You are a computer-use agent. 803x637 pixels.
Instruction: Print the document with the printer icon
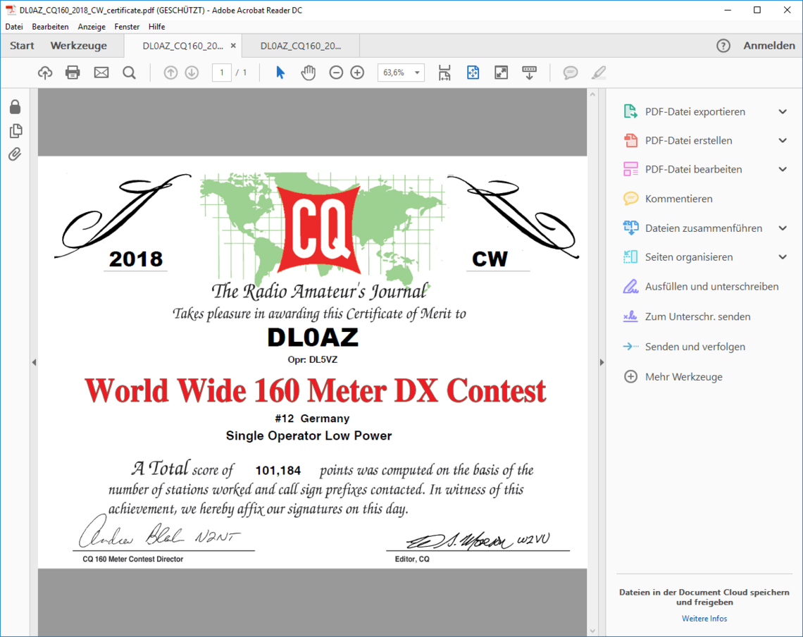pos(73,73)
